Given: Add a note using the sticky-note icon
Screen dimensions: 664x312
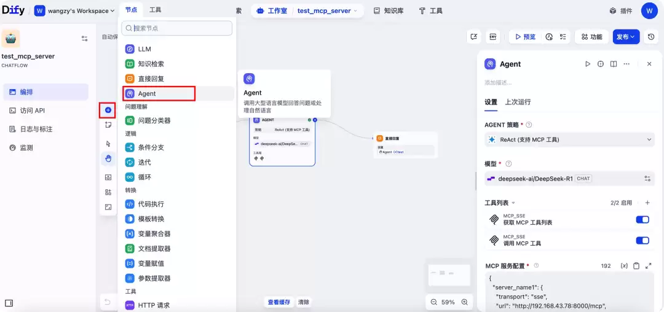Looking at the screenshot, I should pyautogui.click(x=108, y=125).
